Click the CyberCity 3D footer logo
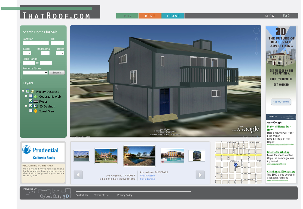The height and width of the screenshot is (209, 303). tap(48, 193)
